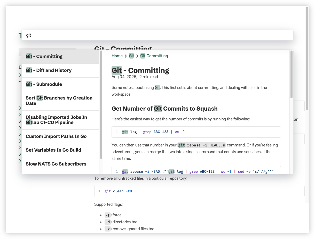Select the "Git - Committing" search result

tap(60, 56)
